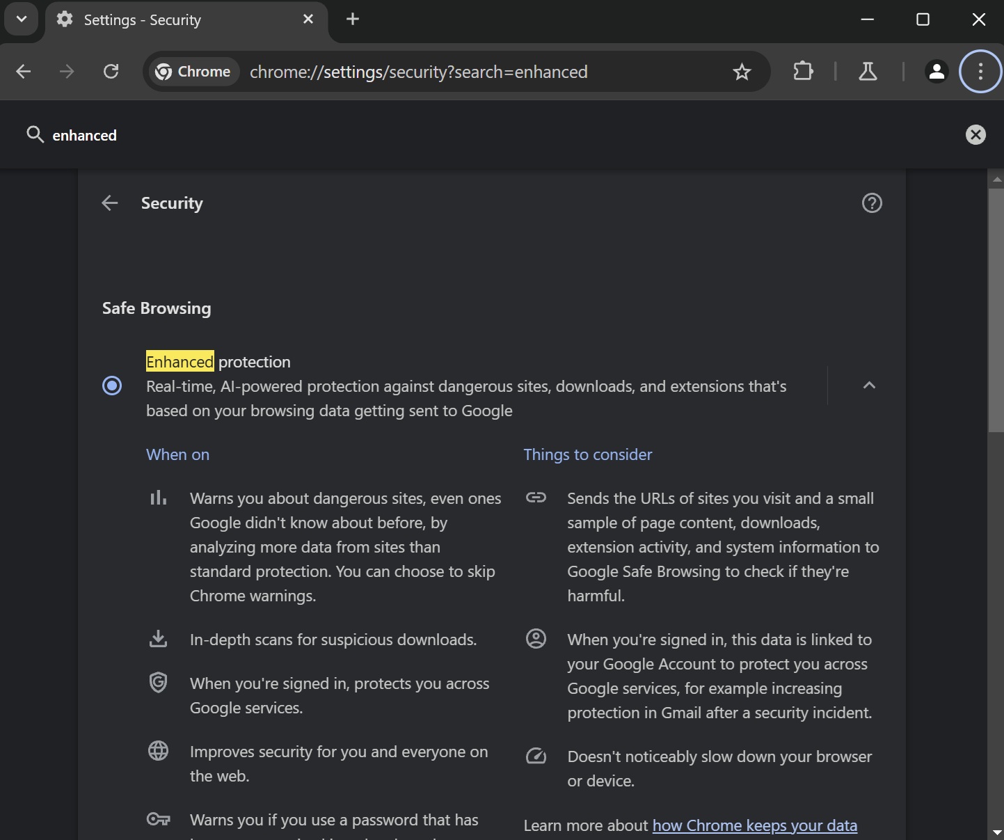Select the Settings - Security tab
The height and width of the screenshot is (840, 1004).
(141, 19)
